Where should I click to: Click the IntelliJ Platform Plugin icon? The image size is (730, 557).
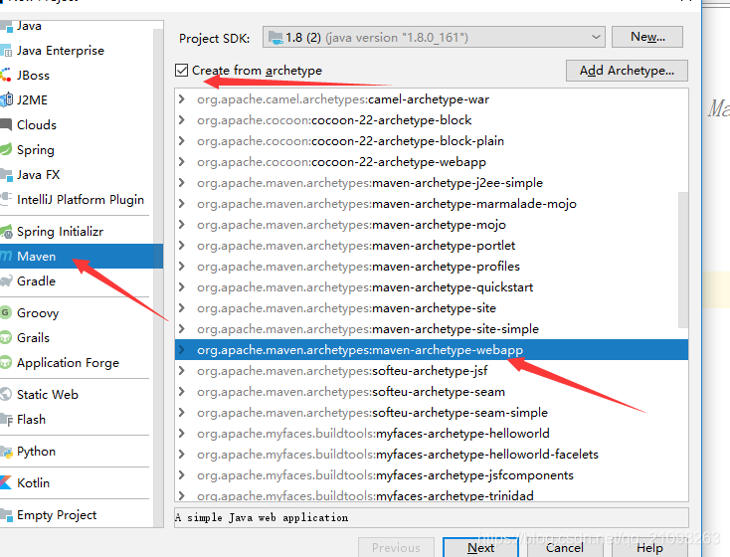[6, 199]
